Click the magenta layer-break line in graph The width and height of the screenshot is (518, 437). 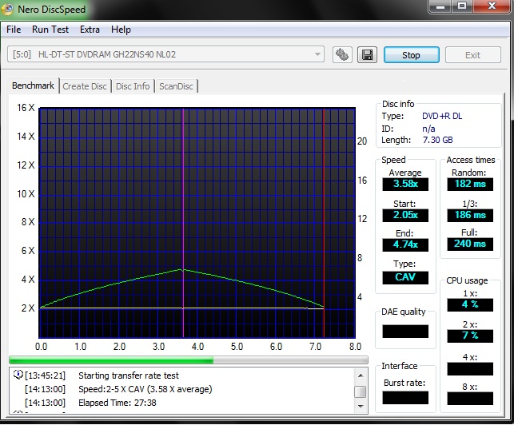(183, 223)
